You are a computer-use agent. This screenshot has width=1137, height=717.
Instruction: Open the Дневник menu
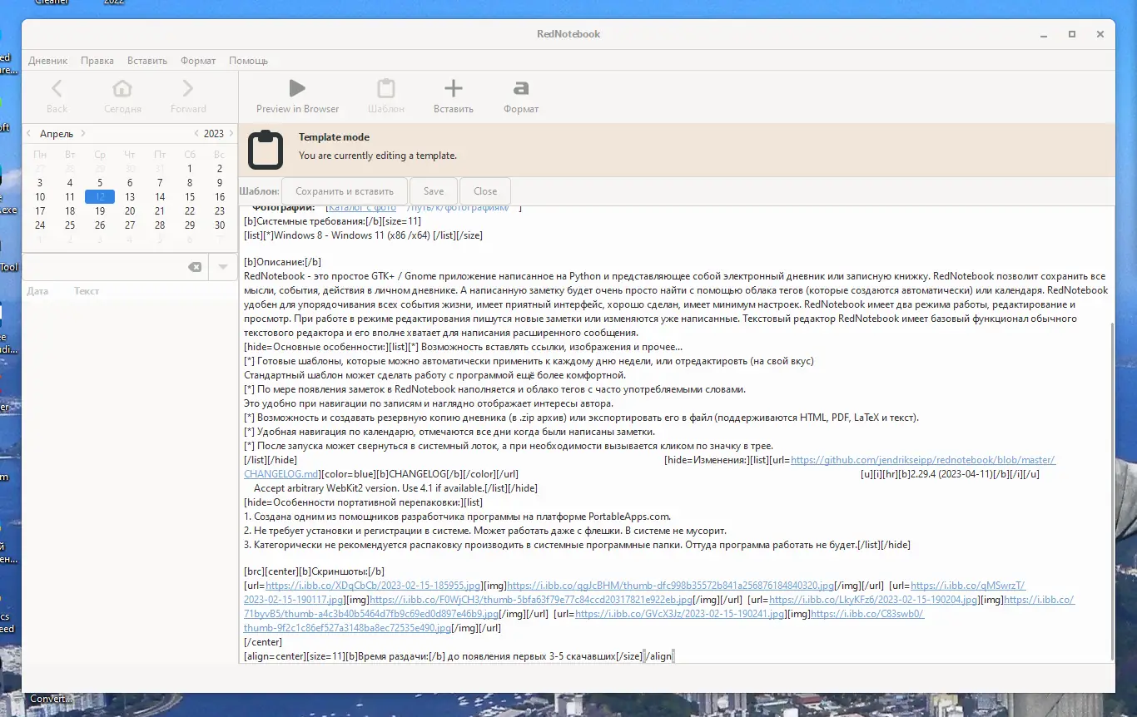tap(48, 61)
